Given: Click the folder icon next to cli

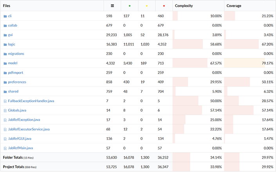Looking at the screenshot, I should tap(5, 16).
